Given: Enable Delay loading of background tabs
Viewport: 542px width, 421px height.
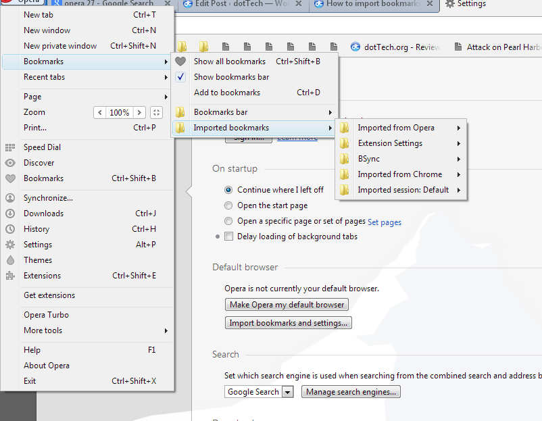Looking at the screenshot, I should pos(228,236).
